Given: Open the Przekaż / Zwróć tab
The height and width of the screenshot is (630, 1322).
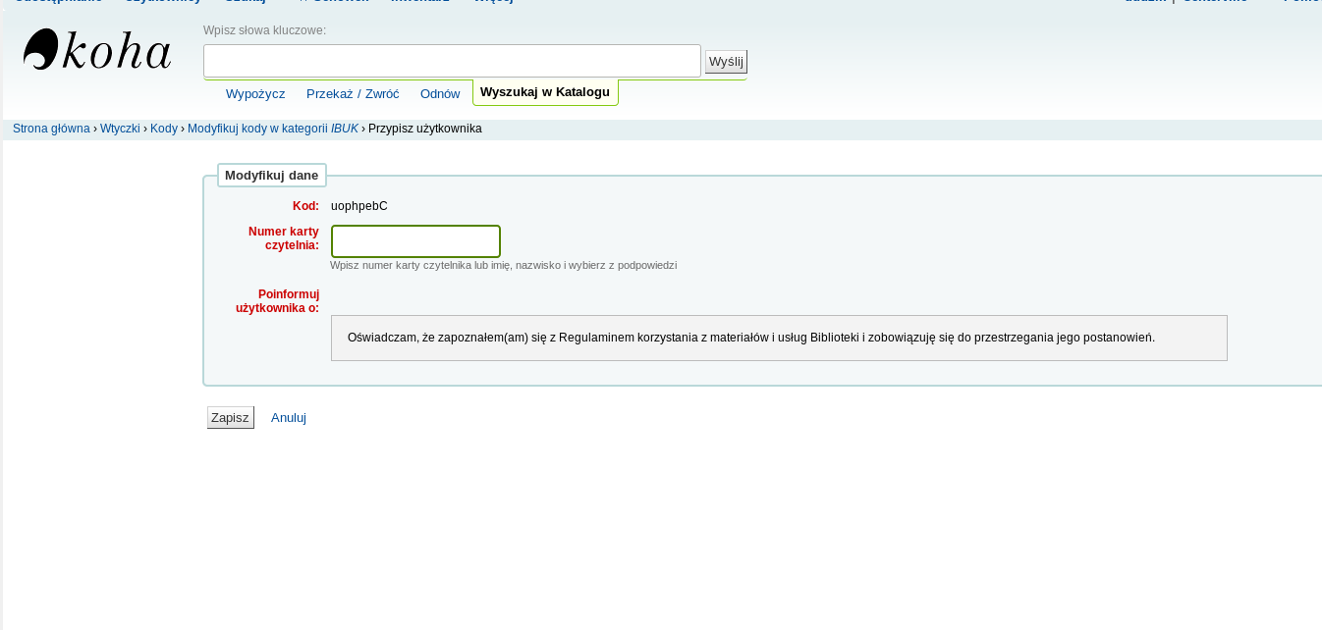Looking at the screenshot, I should click(x=353, y=94).
